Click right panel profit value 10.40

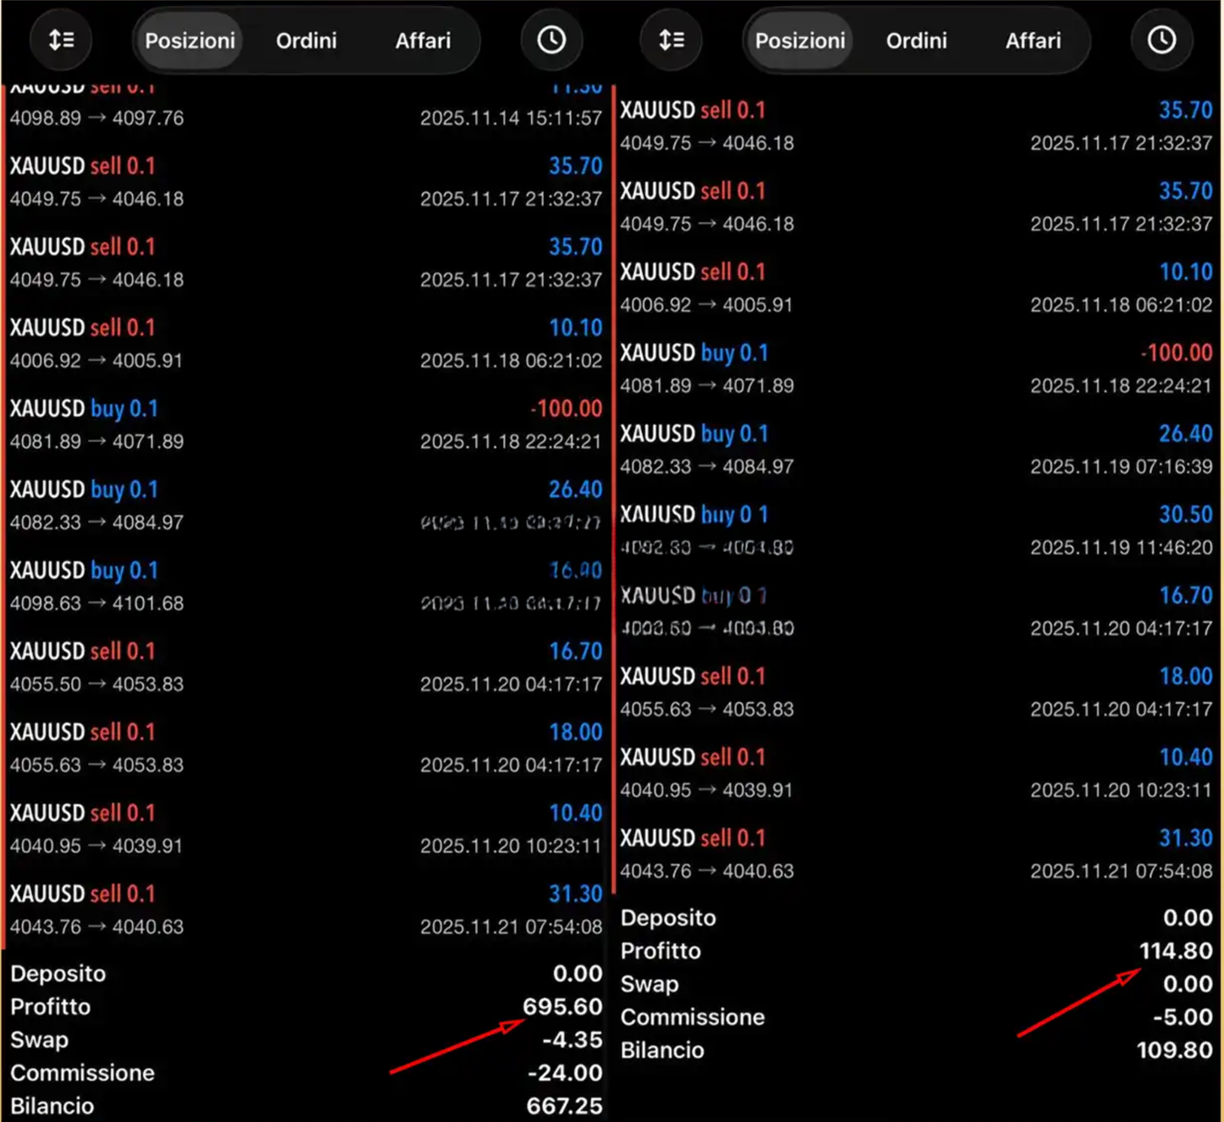(x=1185, y=757)
